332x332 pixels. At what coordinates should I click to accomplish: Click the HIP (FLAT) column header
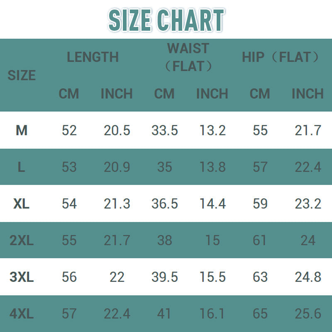pos(281,57)
